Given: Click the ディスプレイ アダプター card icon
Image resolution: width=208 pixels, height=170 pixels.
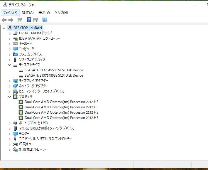Looking at the screenshot, I should coord(15,81).
